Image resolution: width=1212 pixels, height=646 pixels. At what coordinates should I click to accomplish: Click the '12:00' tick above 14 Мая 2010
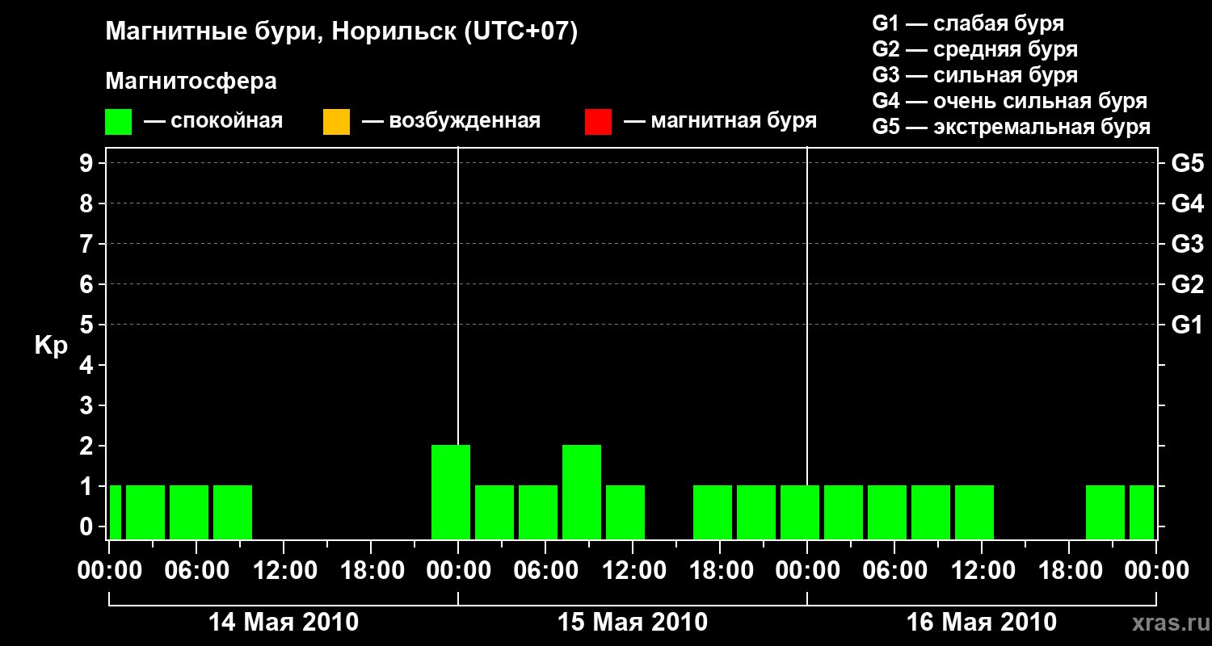[x=284, y=570]
